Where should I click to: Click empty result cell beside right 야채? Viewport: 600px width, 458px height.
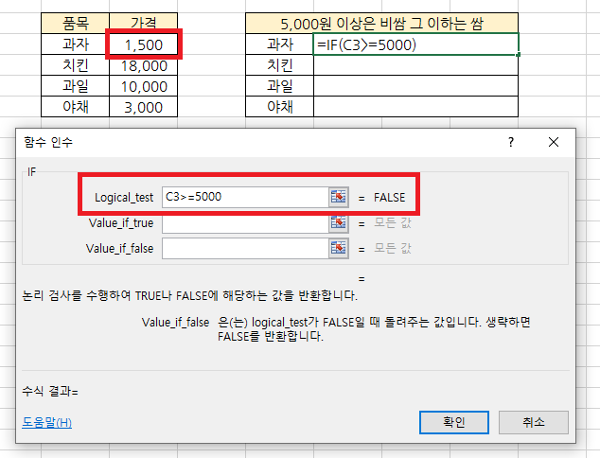416,107
